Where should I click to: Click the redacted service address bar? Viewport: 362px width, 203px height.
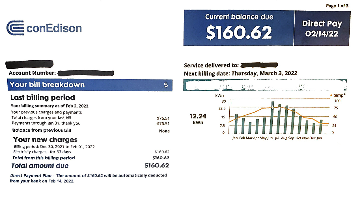click(259, 65)
